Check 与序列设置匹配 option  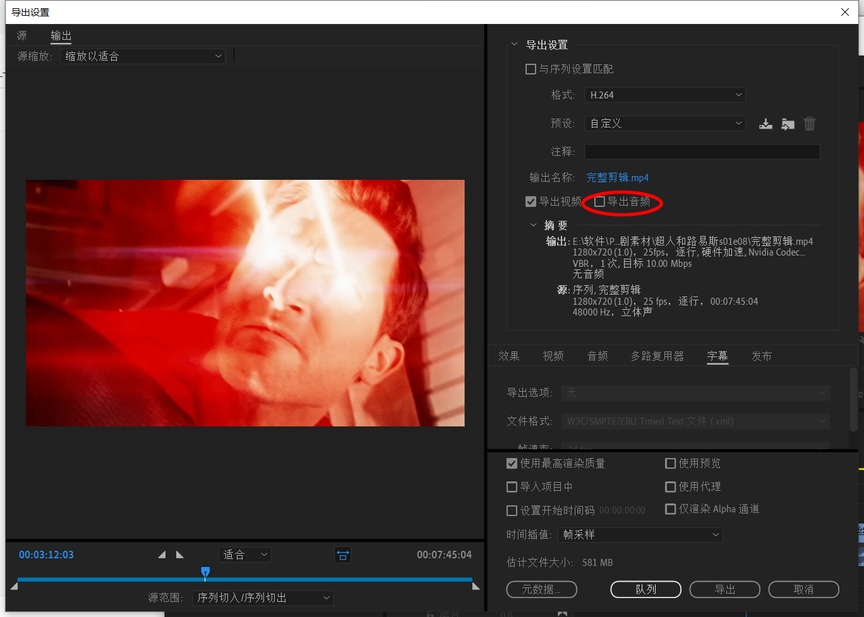(x=531, y=69)
